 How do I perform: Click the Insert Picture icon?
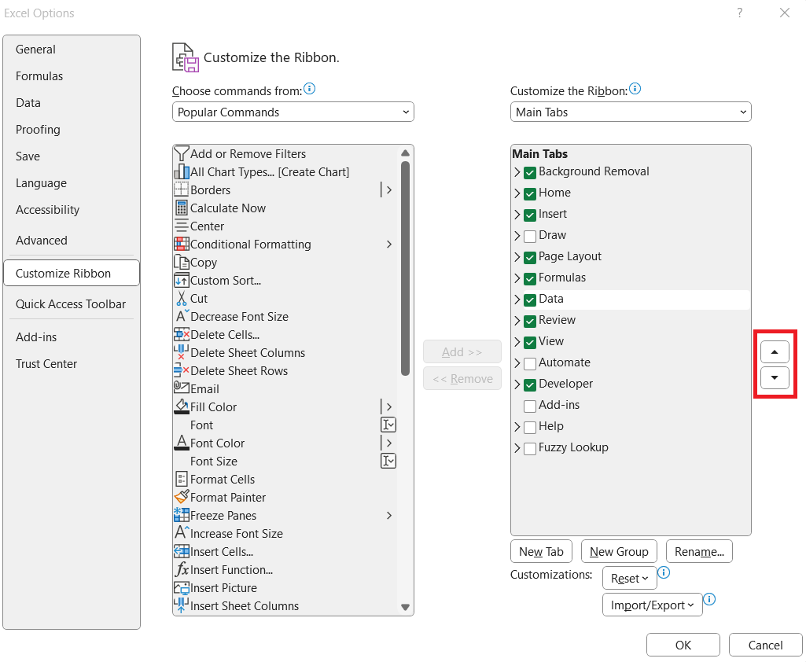[x=182, y=588]
